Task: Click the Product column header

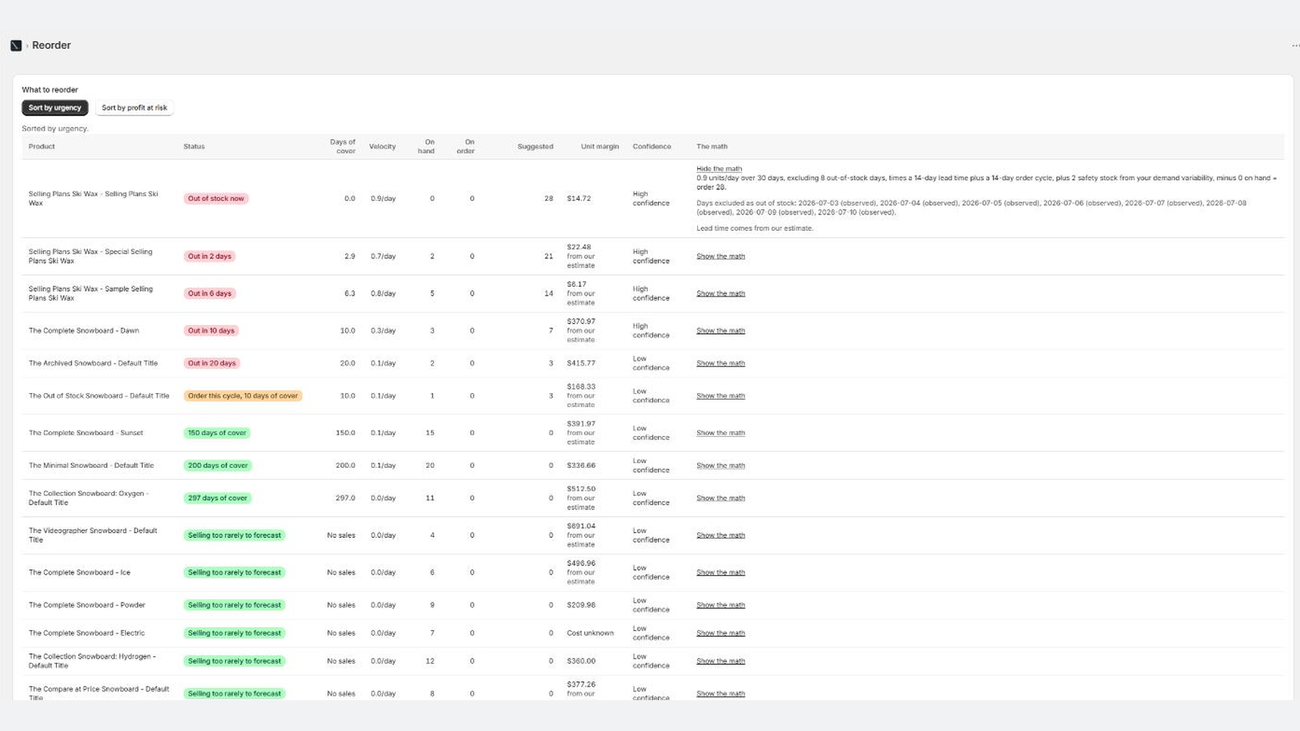Action: click(x=41, y=147)
